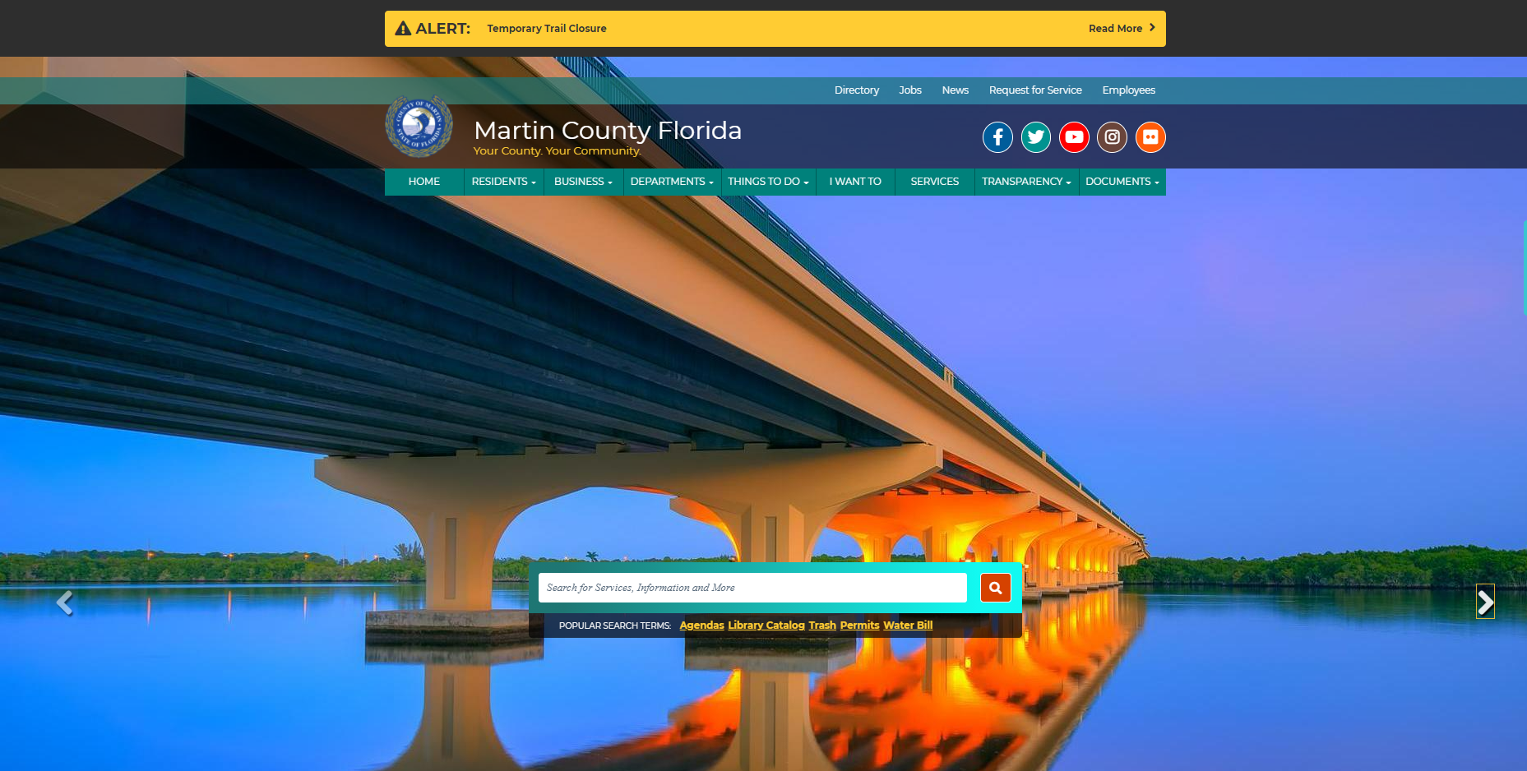Select the Trash popular search term
Viewport: 1527px width, 771px height.
coord(822,626)
